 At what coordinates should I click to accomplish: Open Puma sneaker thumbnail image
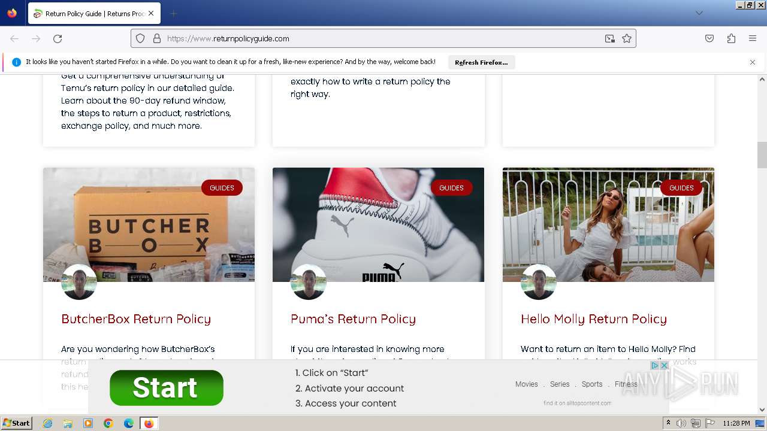pyautogui.click(x=378, y=224)
